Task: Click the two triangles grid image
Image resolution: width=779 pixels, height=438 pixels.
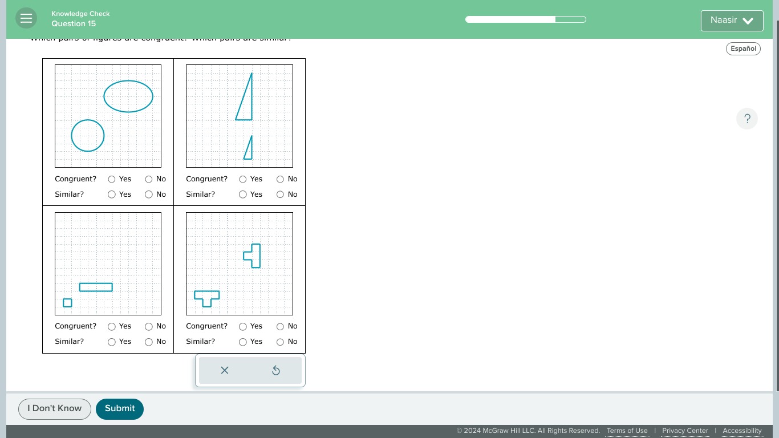Action: tap(240, 116)
